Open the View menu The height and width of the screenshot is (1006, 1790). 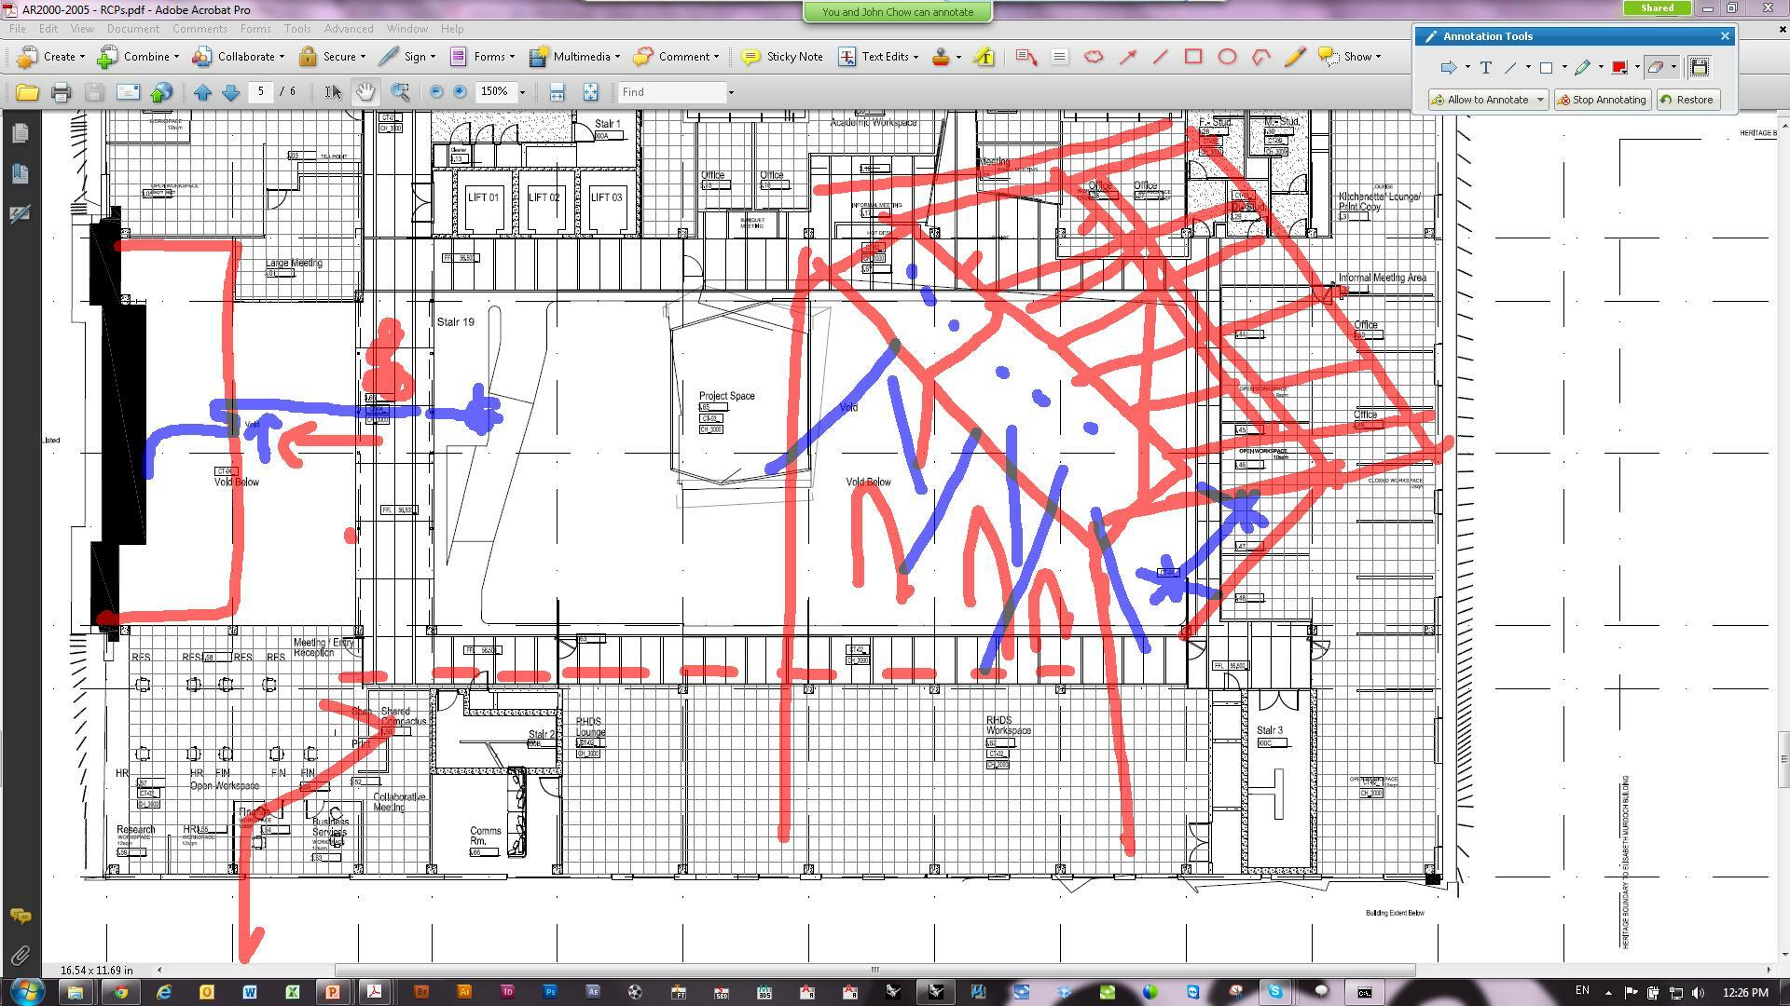[82, 29]
